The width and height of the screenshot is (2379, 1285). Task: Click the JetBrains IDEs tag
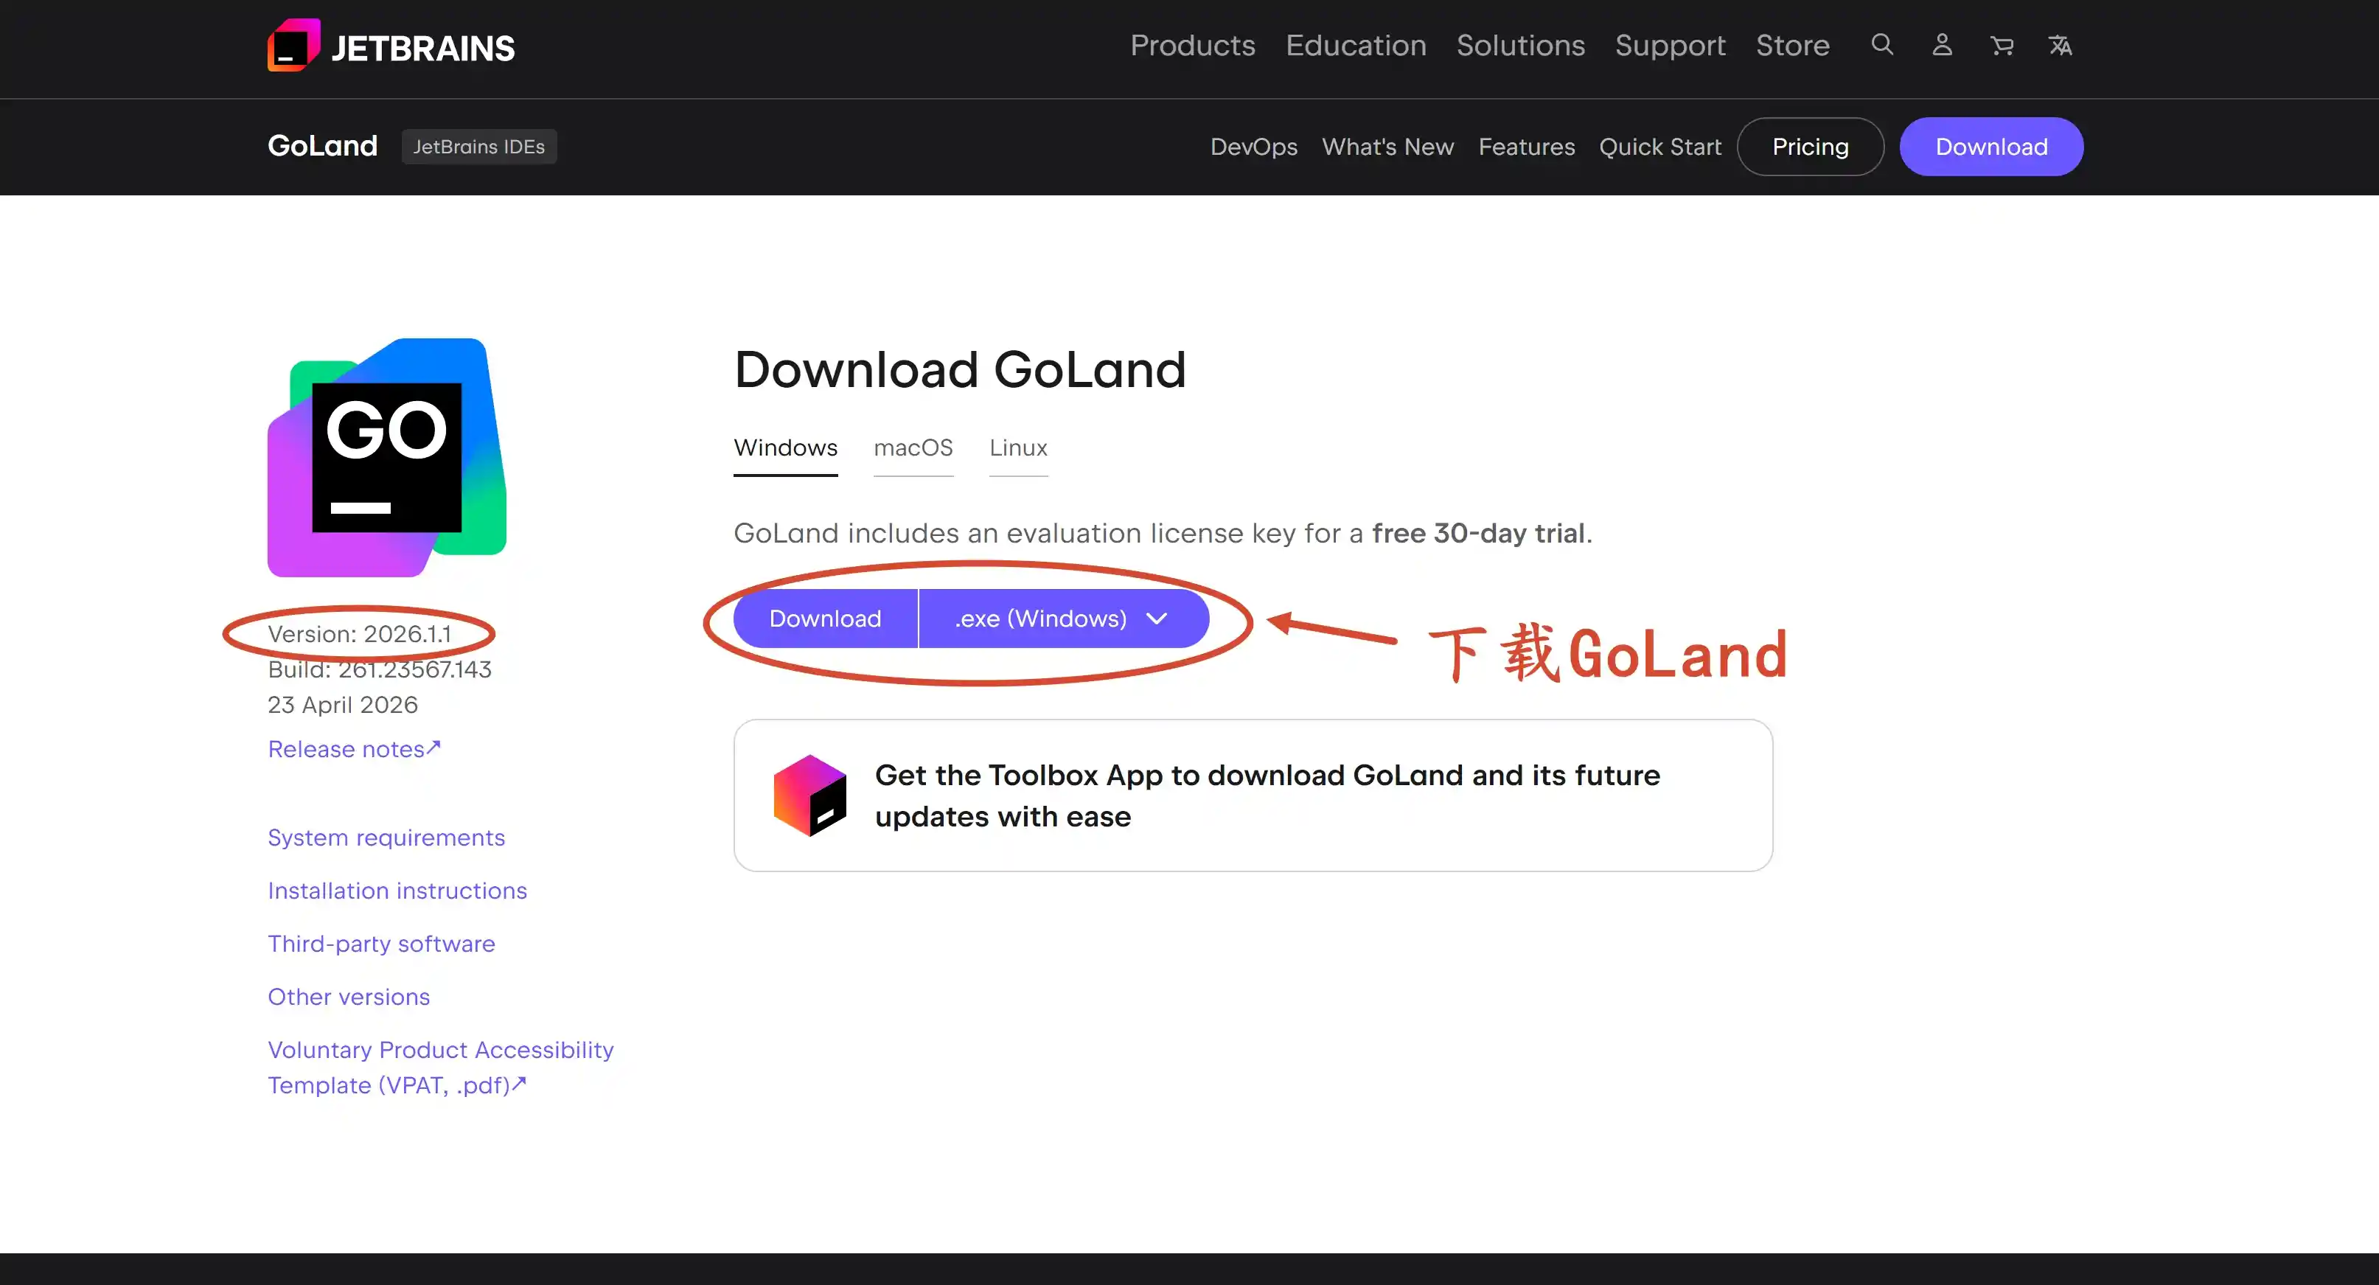pos(478,147)
